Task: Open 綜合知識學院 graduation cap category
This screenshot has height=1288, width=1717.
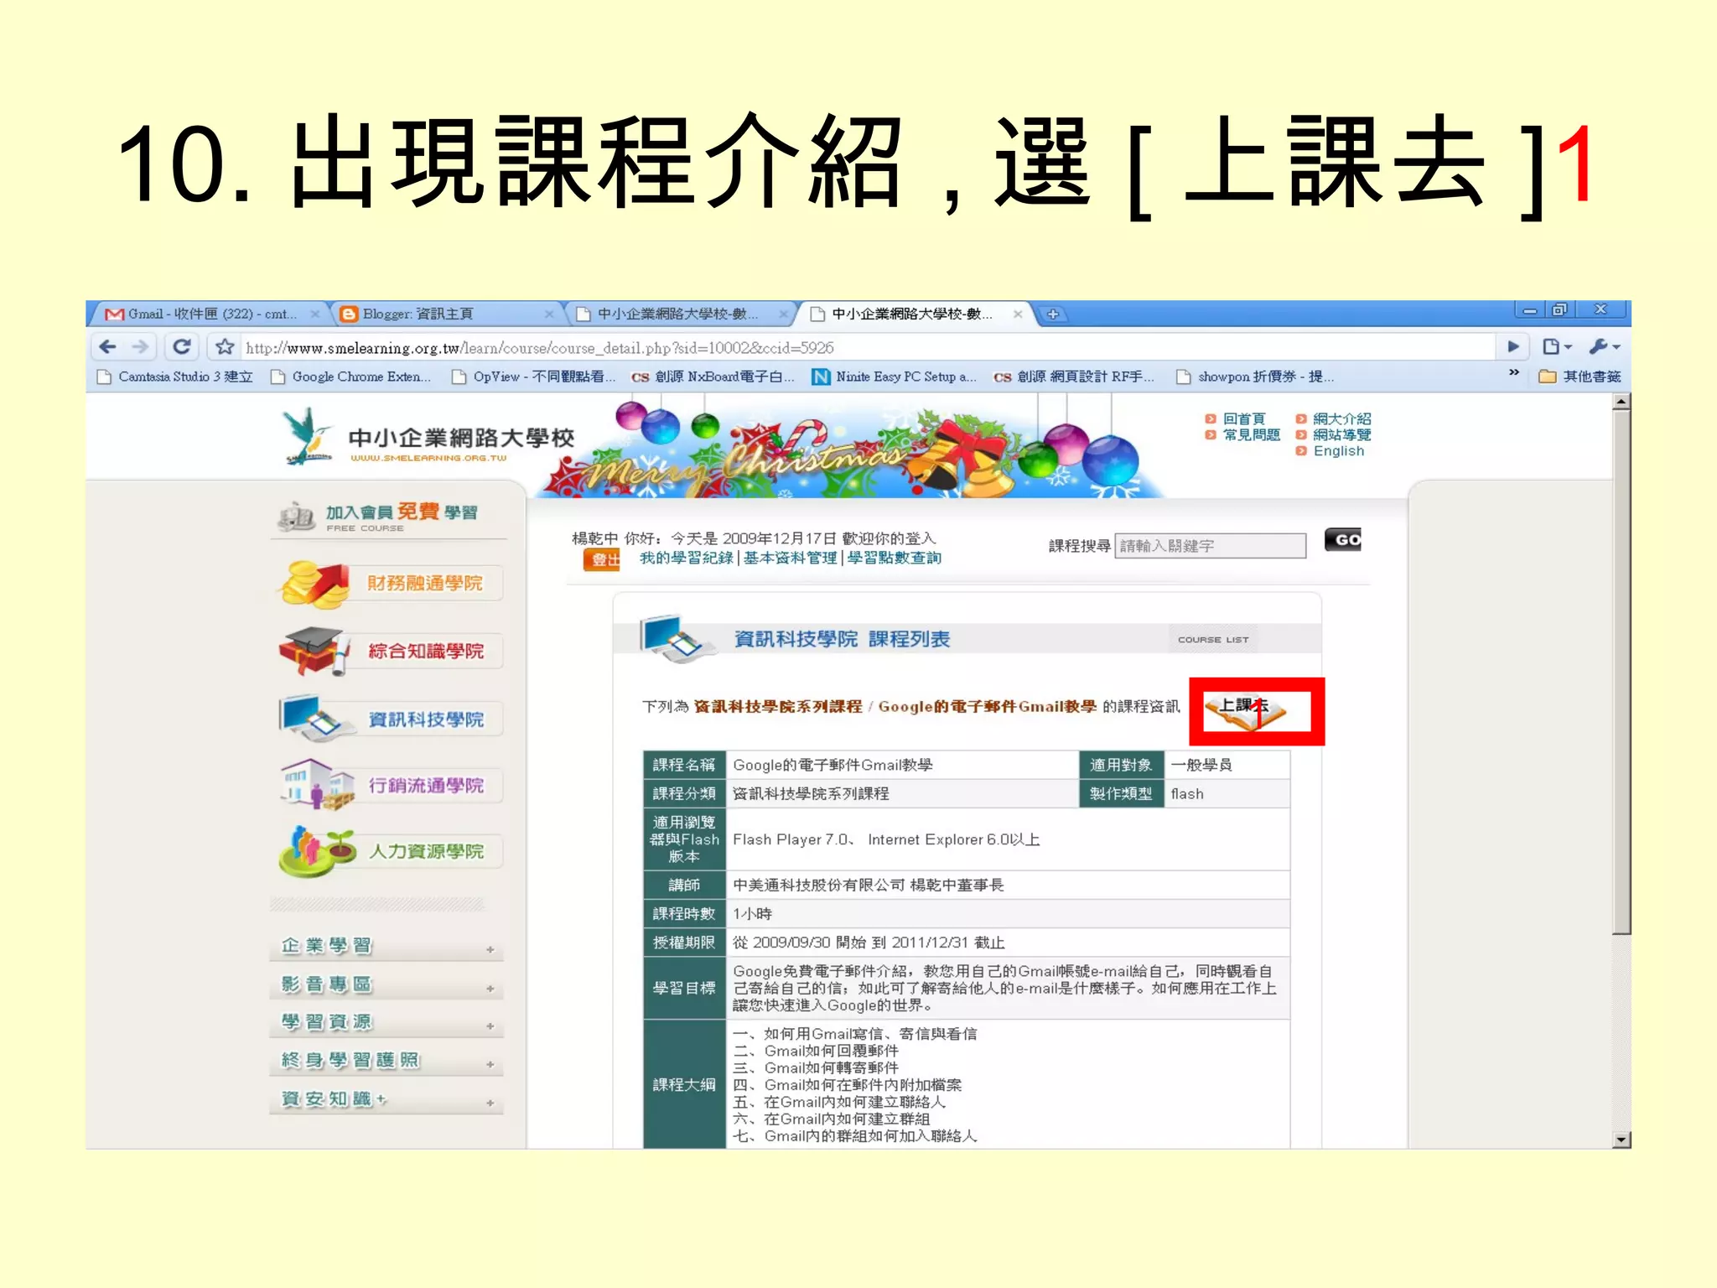Action: pos(391,651)
